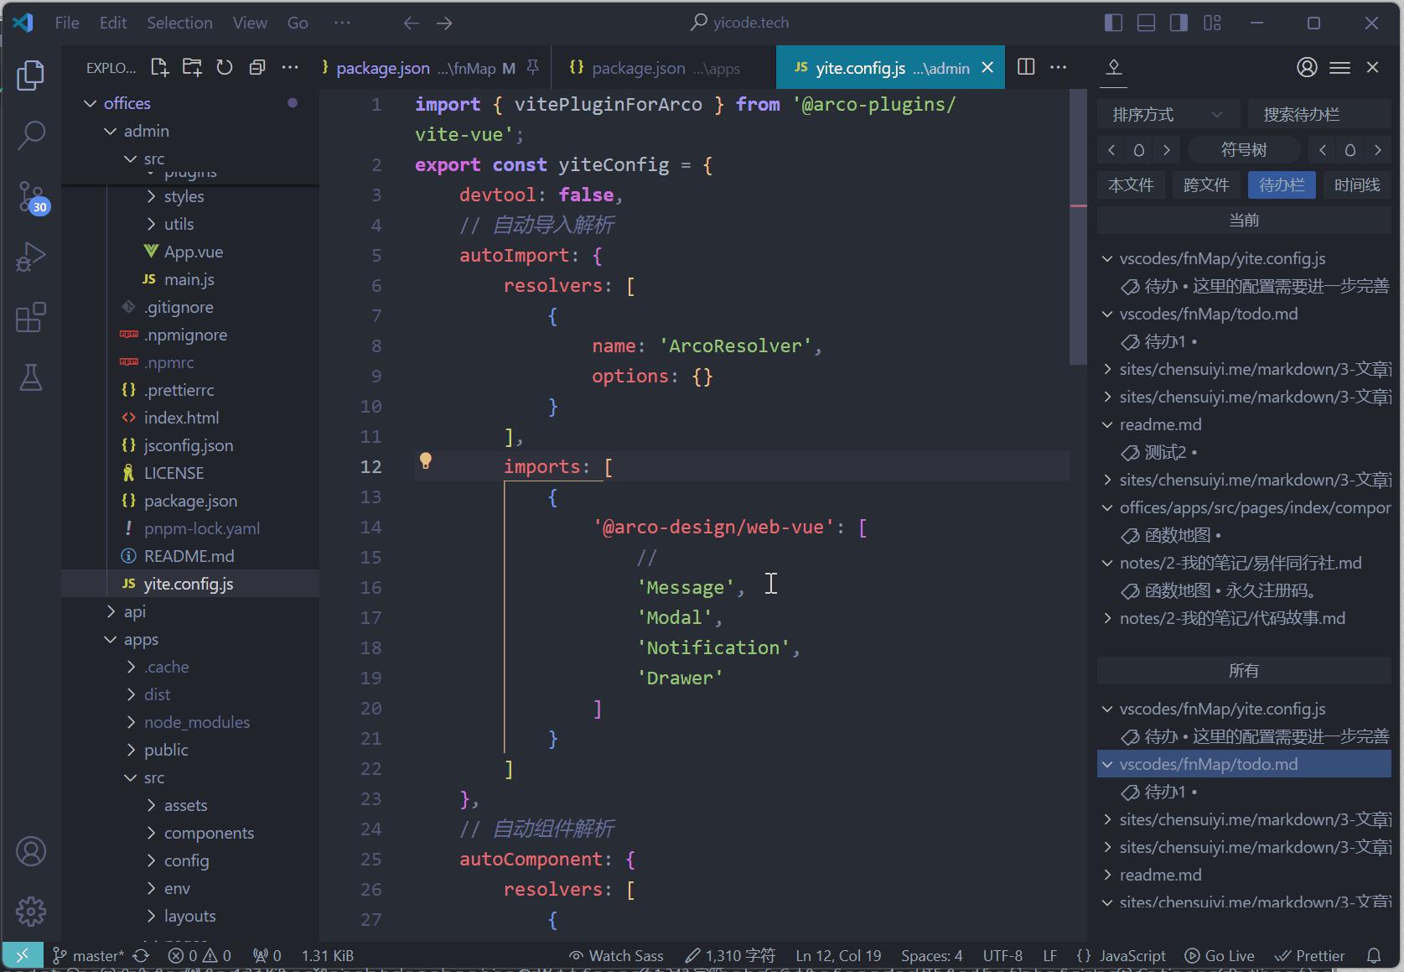Open the Run and Debug view
Screen dimensions: 1404x972
(x=31, y=257)
